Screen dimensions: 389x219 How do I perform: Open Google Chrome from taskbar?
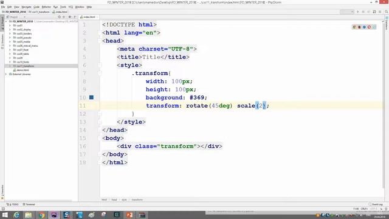pyautogui.click(x=41, y=215)
